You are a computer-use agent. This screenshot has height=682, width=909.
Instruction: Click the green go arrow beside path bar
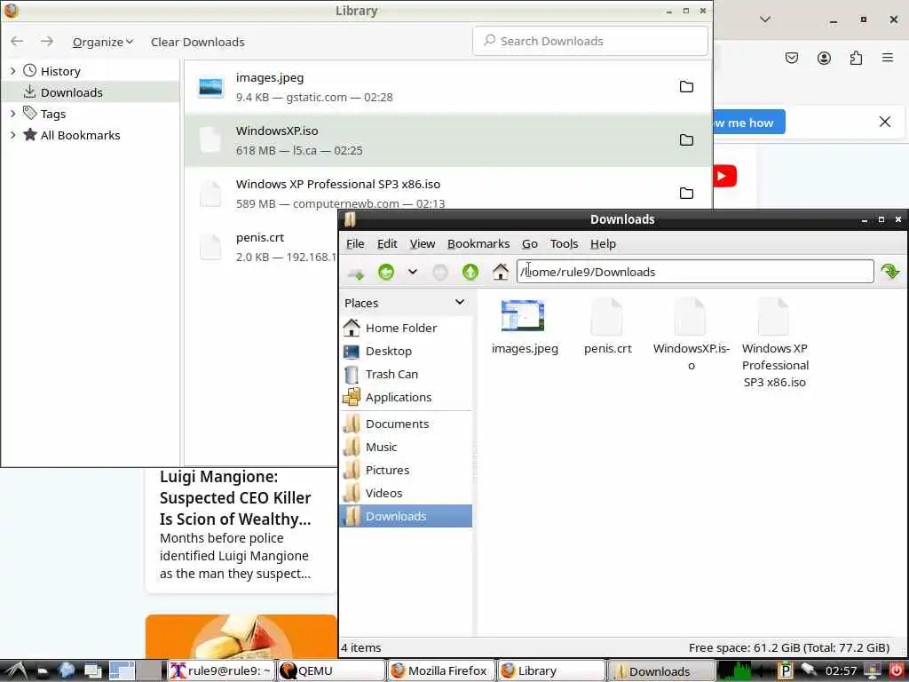click(889, 272)
